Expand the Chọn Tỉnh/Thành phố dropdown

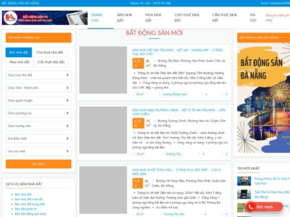pyautogui.click(x=39, y=88)
